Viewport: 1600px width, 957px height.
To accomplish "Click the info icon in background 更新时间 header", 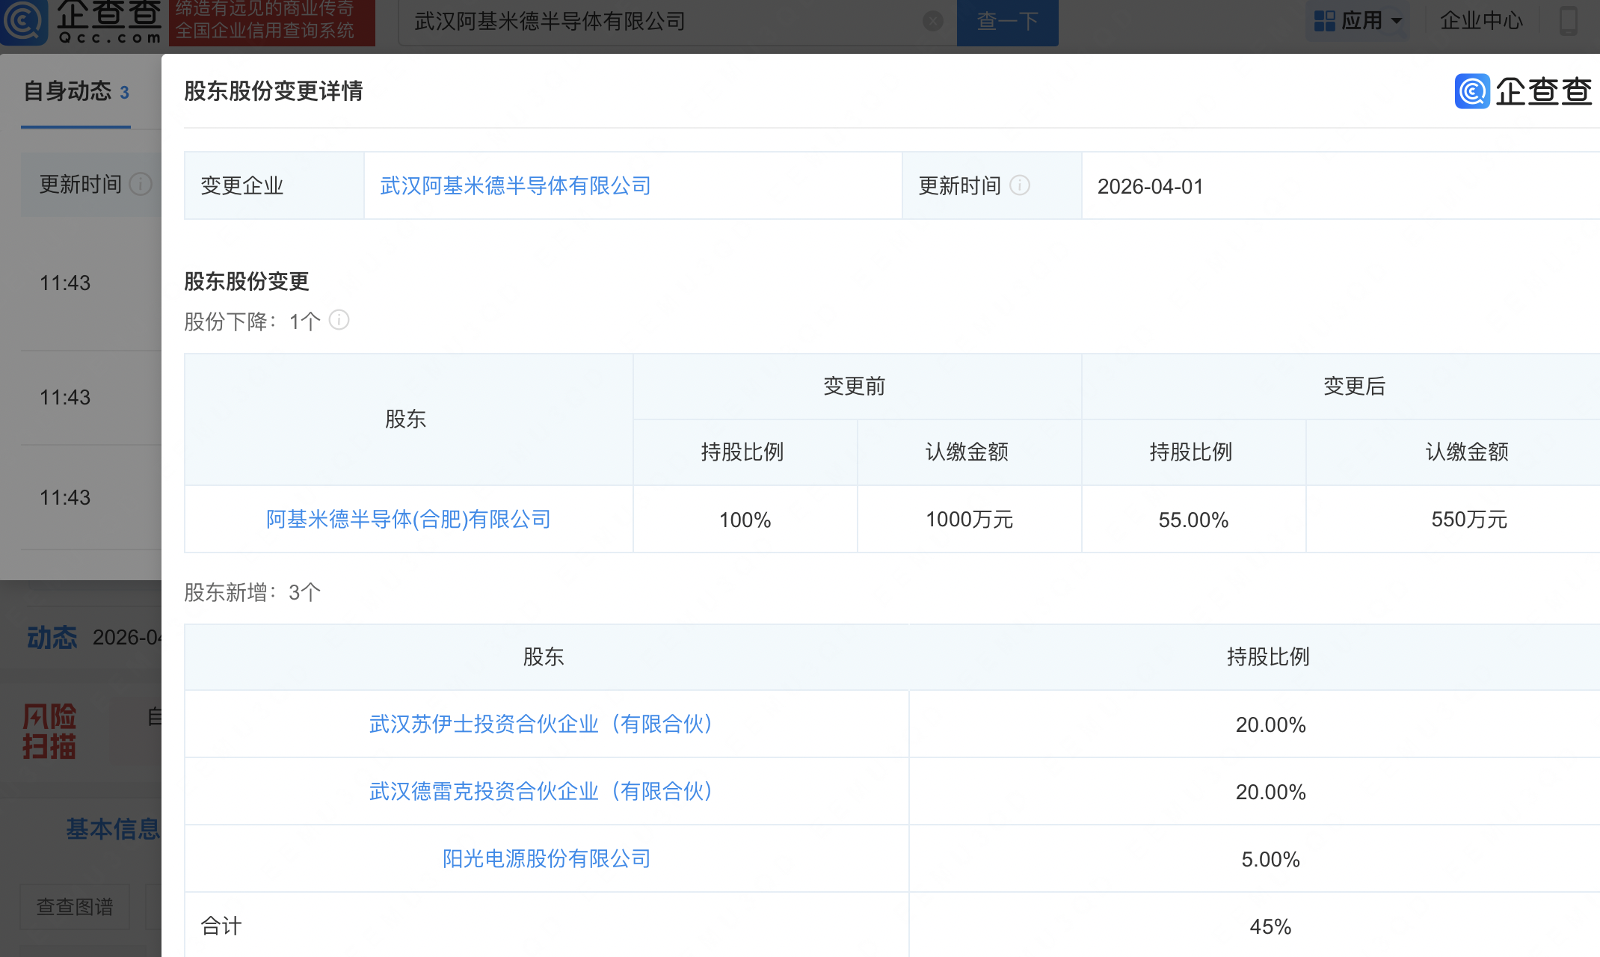I will (141, 184).
